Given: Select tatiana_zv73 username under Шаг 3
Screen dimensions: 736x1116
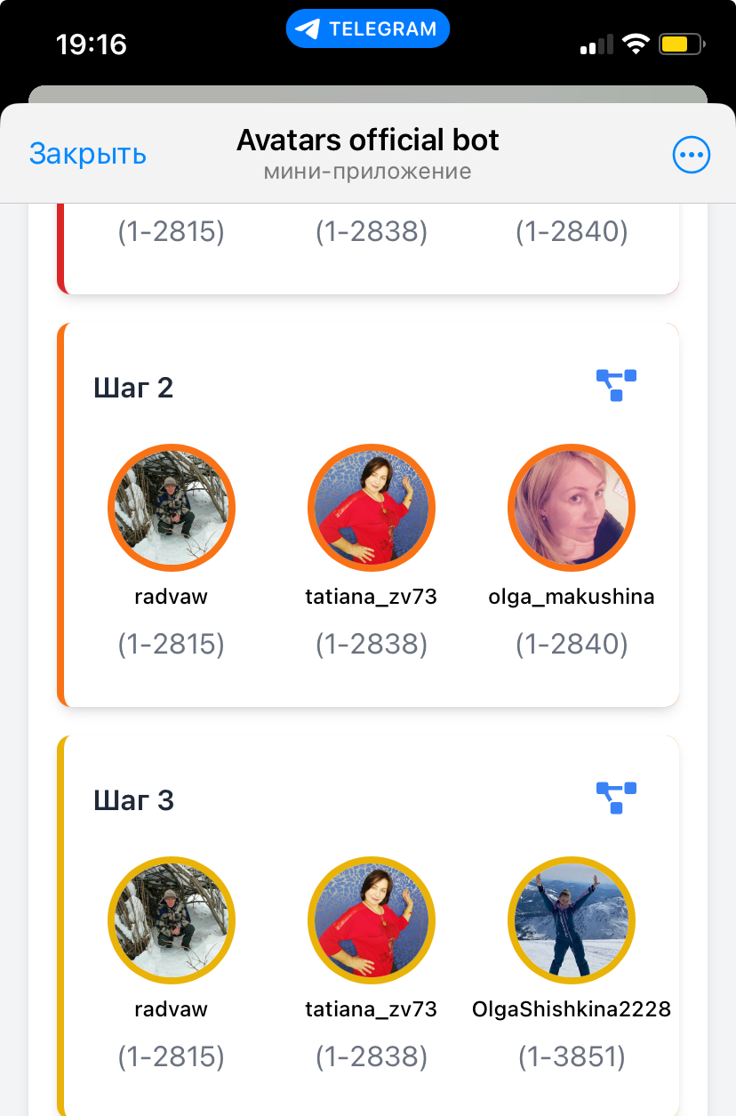Looking at the screenshot, I should point(372,1009).
